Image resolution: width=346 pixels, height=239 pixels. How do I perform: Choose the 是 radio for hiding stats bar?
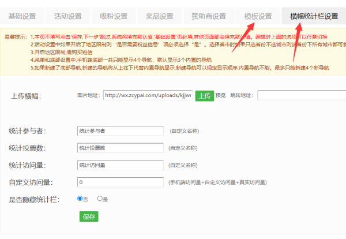tap(100, 199)
